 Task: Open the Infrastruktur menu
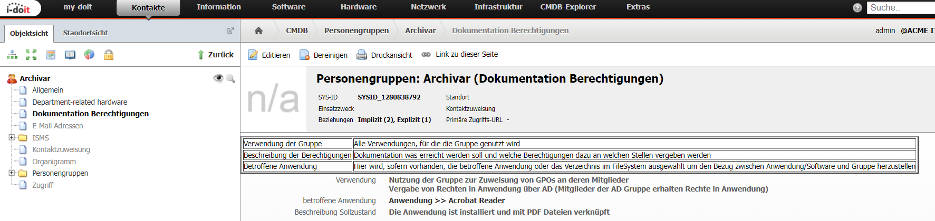498,7
